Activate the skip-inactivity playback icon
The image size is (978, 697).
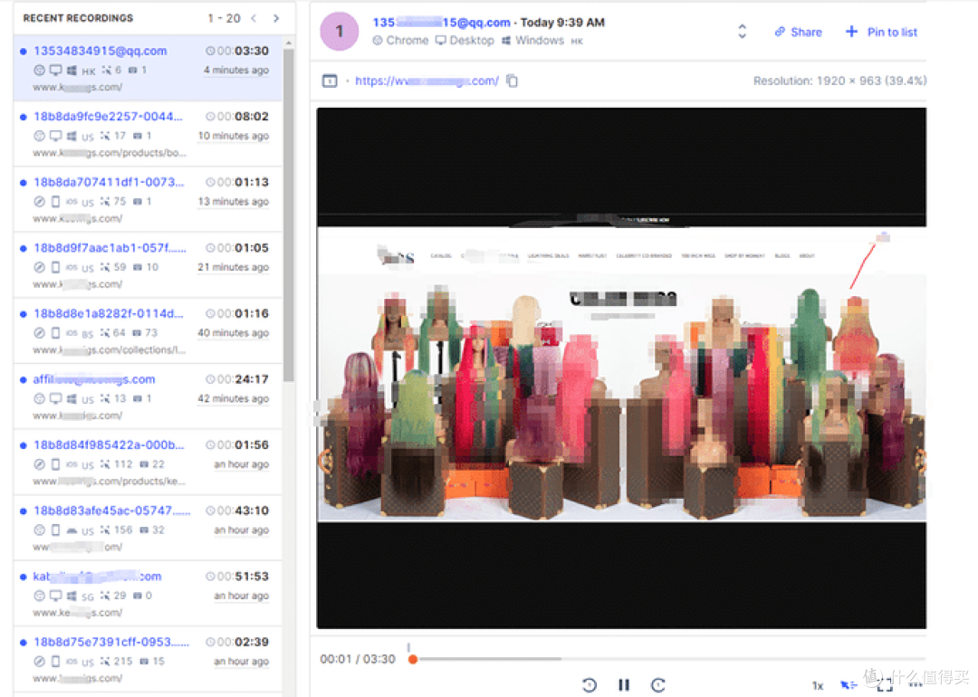849,683
